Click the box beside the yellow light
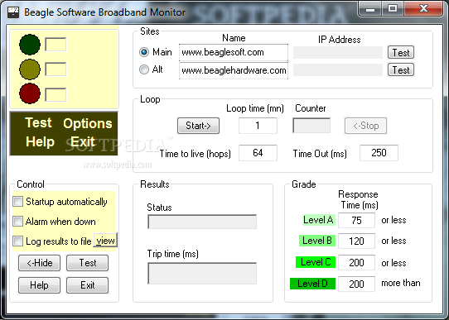The image size is (449, 320). click(56, 69)
